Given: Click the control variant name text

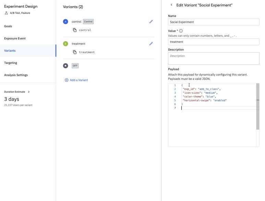Looking at the screenshot, I should tap(76, 22).
